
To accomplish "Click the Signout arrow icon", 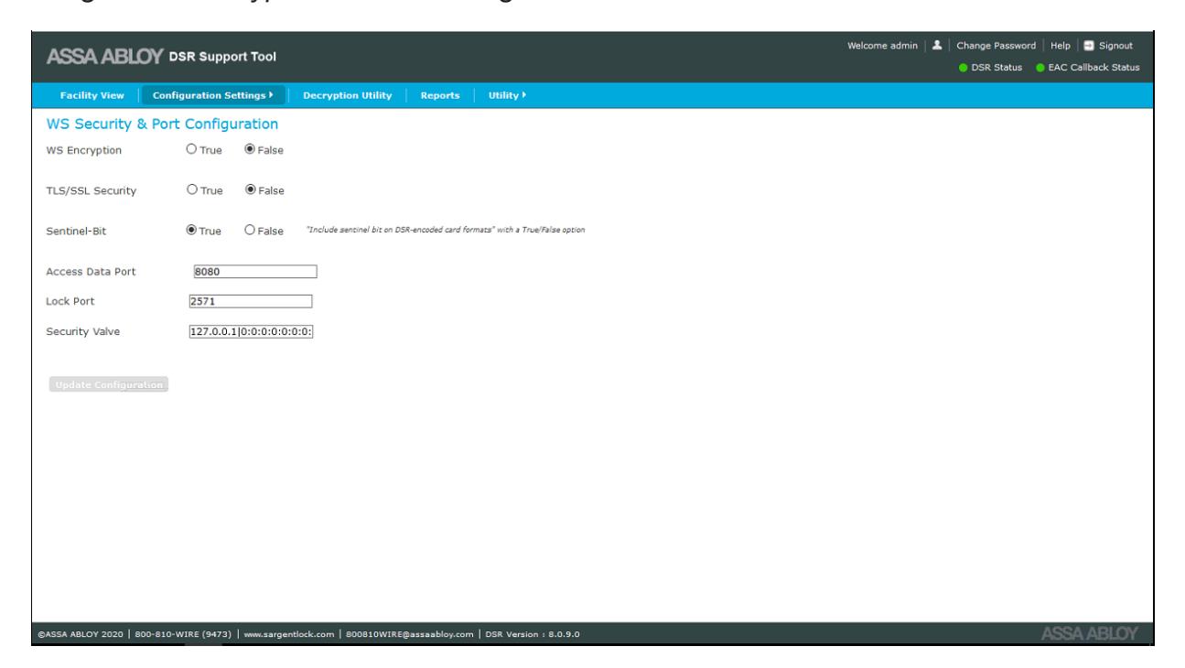I will pos(1090,46).
